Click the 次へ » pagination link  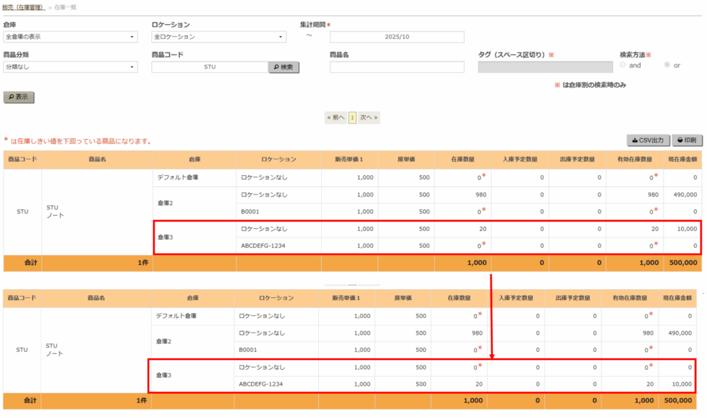(x=367, y=117)
